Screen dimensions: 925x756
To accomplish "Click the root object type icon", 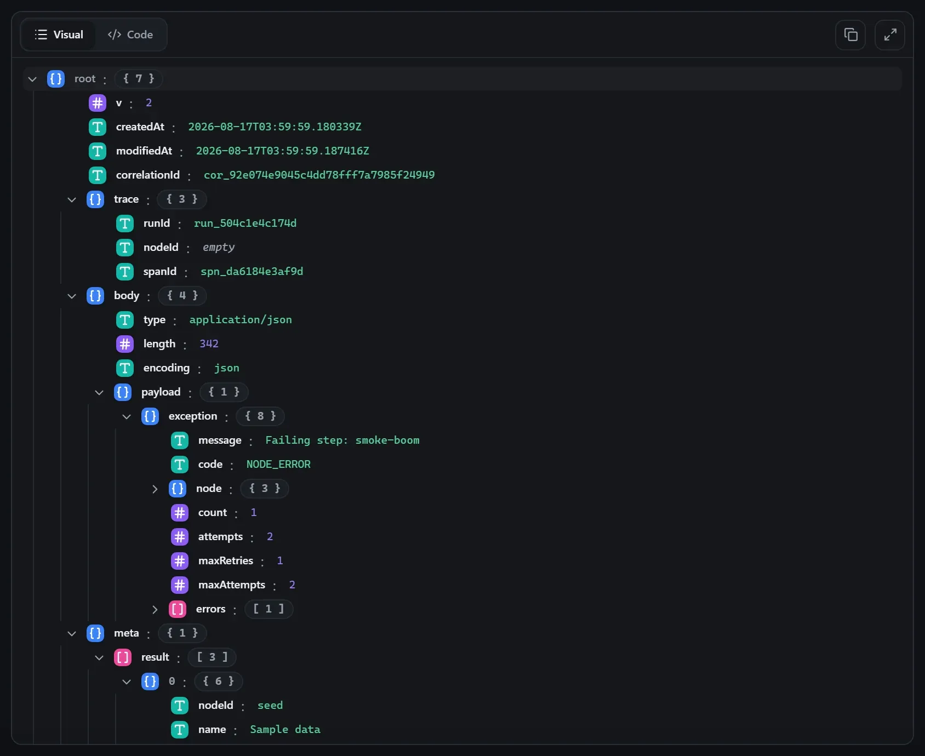I will pyautogui.click(x=56, y=79).
